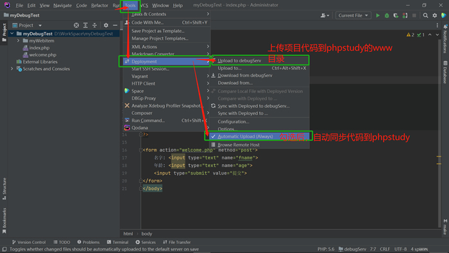This screenshot has height=253, width=449.
Task: Click the Select Opened File target icon
Action: click(76, 25)
